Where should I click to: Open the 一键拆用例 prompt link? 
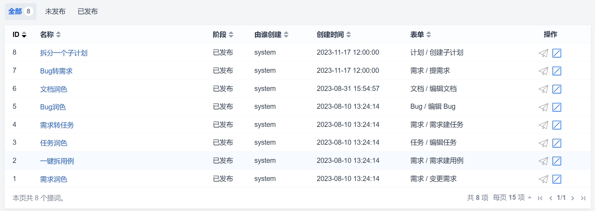(57, 161)
